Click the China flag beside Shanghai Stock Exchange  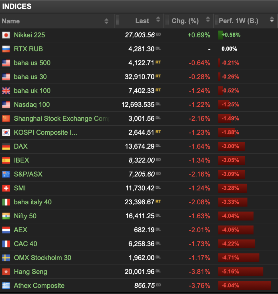click(6, 118)
